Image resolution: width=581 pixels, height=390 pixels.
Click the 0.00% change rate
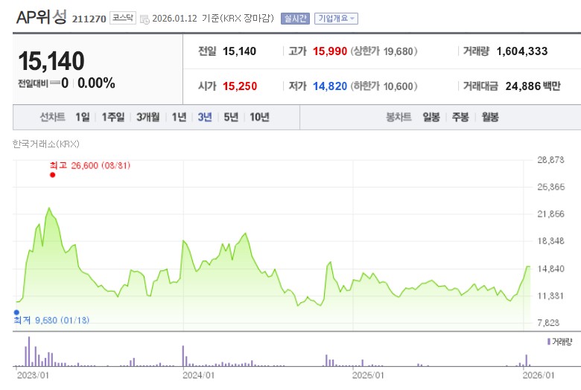click(96, 83)
